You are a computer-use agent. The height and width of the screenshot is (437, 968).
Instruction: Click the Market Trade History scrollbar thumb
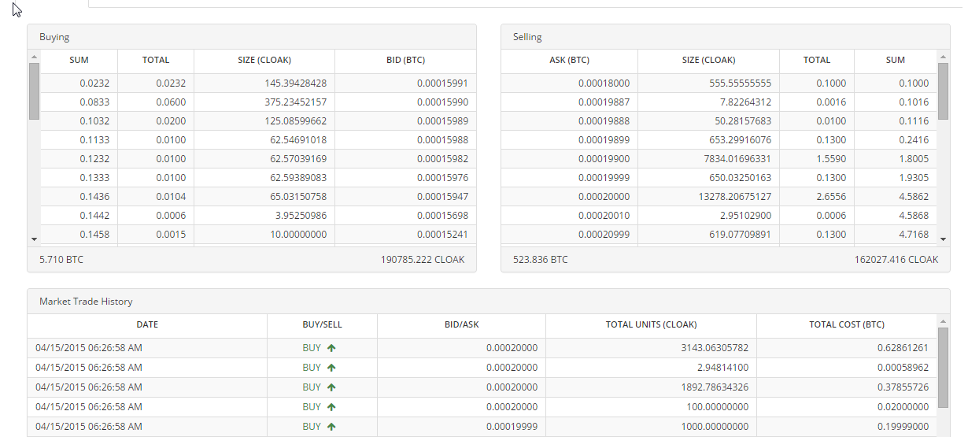click(x=944, y=368)
